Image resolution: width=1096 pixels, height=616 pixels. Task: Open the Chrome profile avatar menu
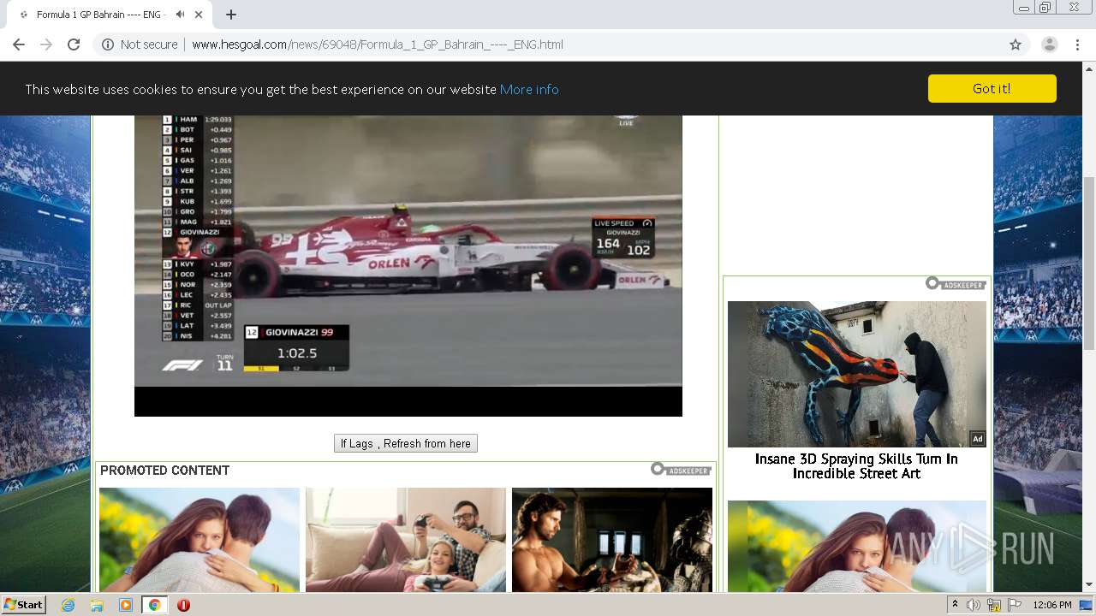tap(1049, 44)
